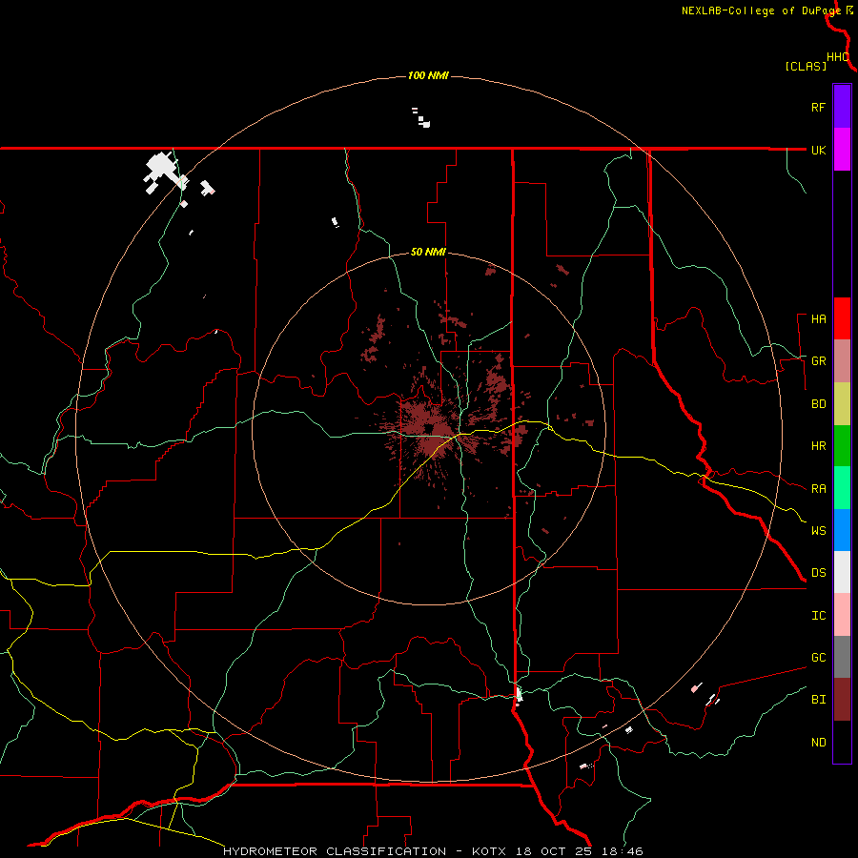Click the RA light green legend swatch
The width and height of the screenshot is (858, 858).
[842, 488]
